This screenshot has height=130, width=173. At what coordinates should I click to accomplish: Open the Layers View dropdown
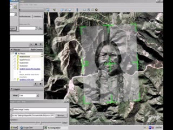[x=37, y=95]
